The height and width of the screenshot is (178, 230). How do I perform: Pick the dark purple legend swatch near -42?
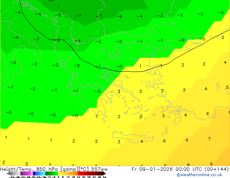[x=22, y=174]
